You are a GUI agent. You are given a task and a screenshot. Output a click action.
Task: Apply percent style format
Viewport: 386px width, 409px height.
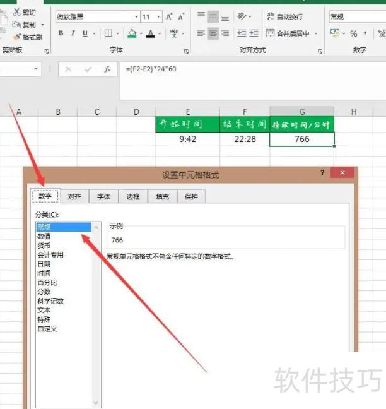[354, 33]
